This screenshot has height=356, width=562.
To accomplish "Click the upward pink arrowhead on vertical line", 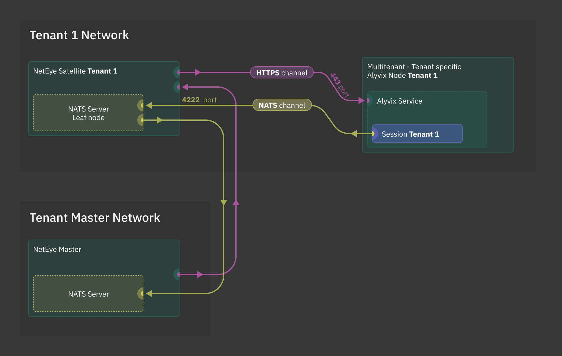I will click(x=236, y=202).
